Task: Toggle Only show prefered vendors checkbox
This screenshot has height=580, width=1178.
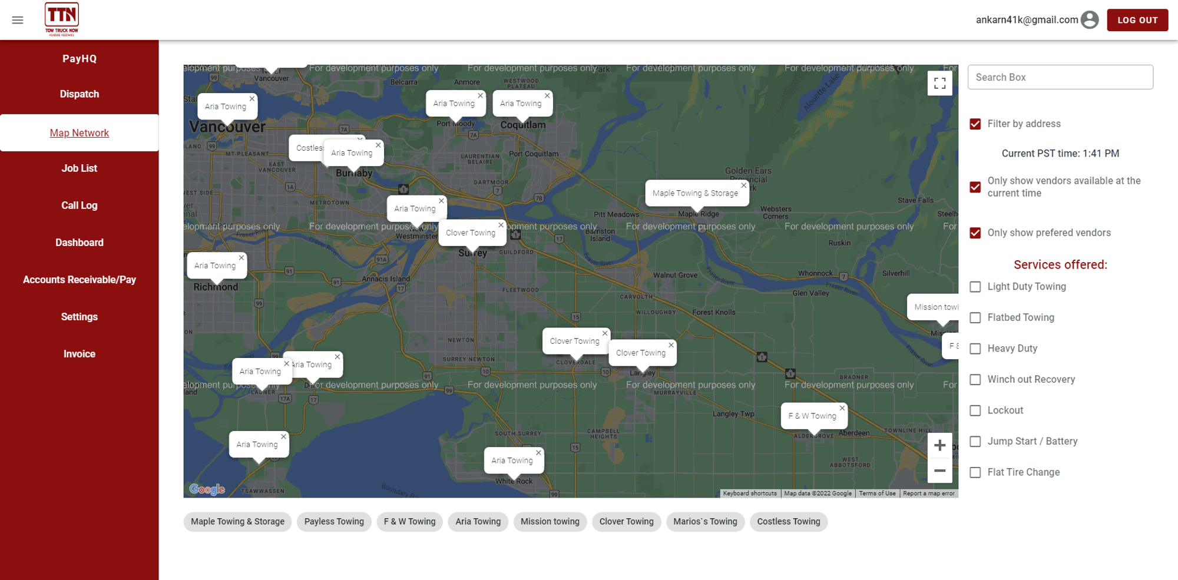Action: point(975,233)
